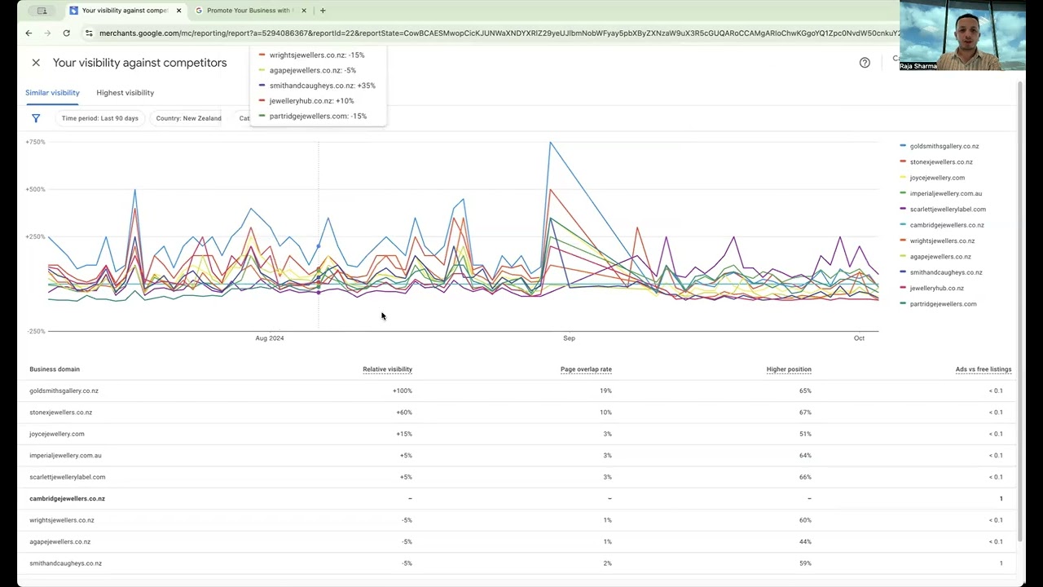Click 'wrightsjewellers.co.nz: -15%' tooltip entry
The image size is (1043, 587).
point(311,55)
